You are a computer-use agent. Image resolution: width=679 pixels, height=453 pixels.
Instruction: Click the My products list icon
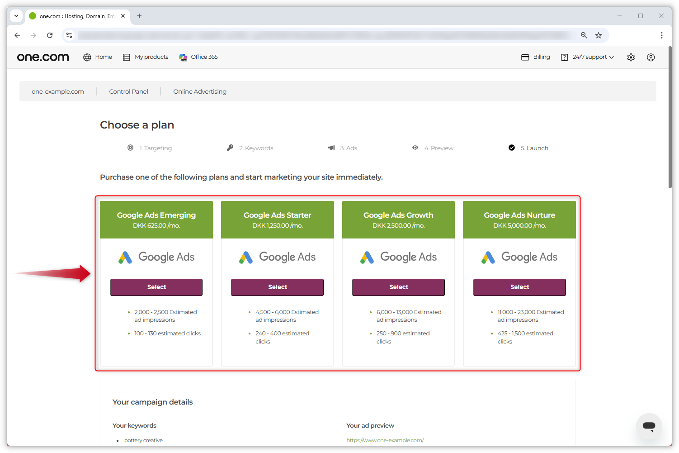point(127,57)
